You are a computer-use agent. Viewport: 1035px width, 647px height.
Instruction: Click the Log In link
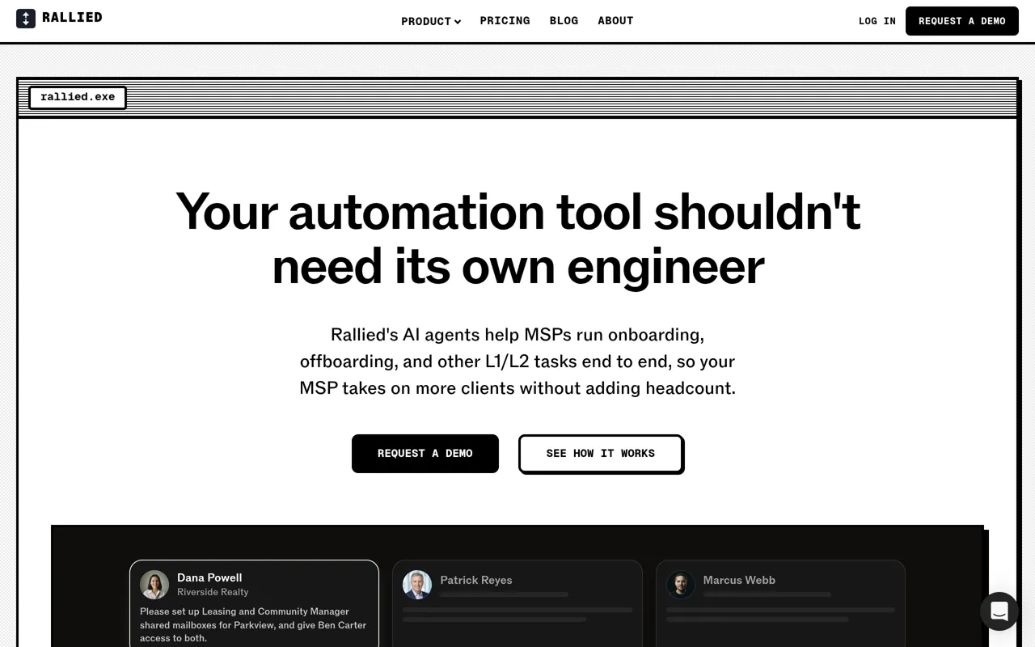tap(877, 21)
